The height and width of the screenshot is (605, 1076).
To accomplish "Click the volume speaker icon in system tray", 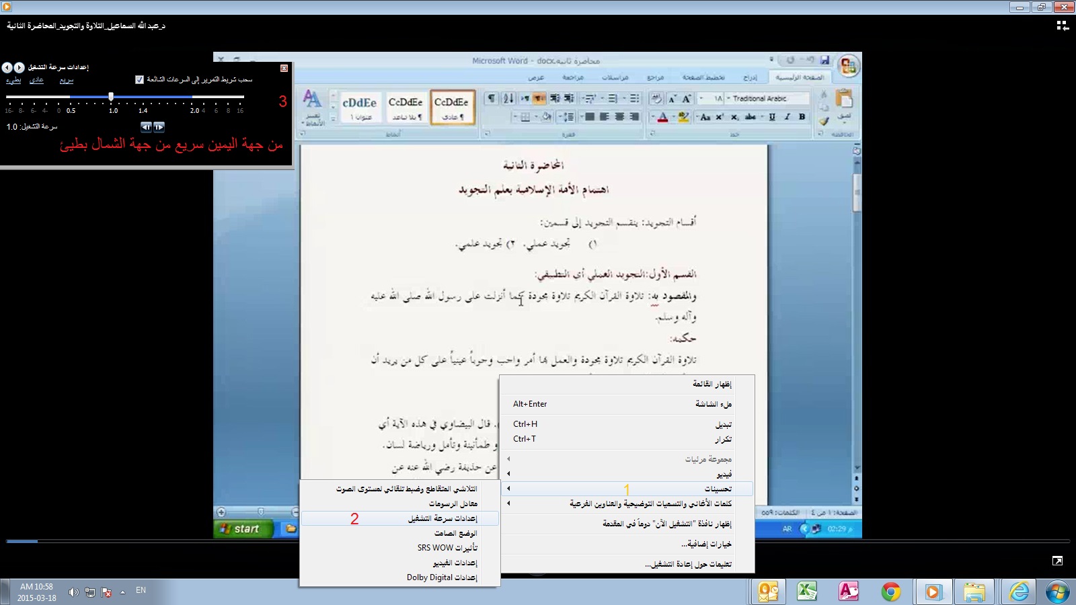I will 73,592.
